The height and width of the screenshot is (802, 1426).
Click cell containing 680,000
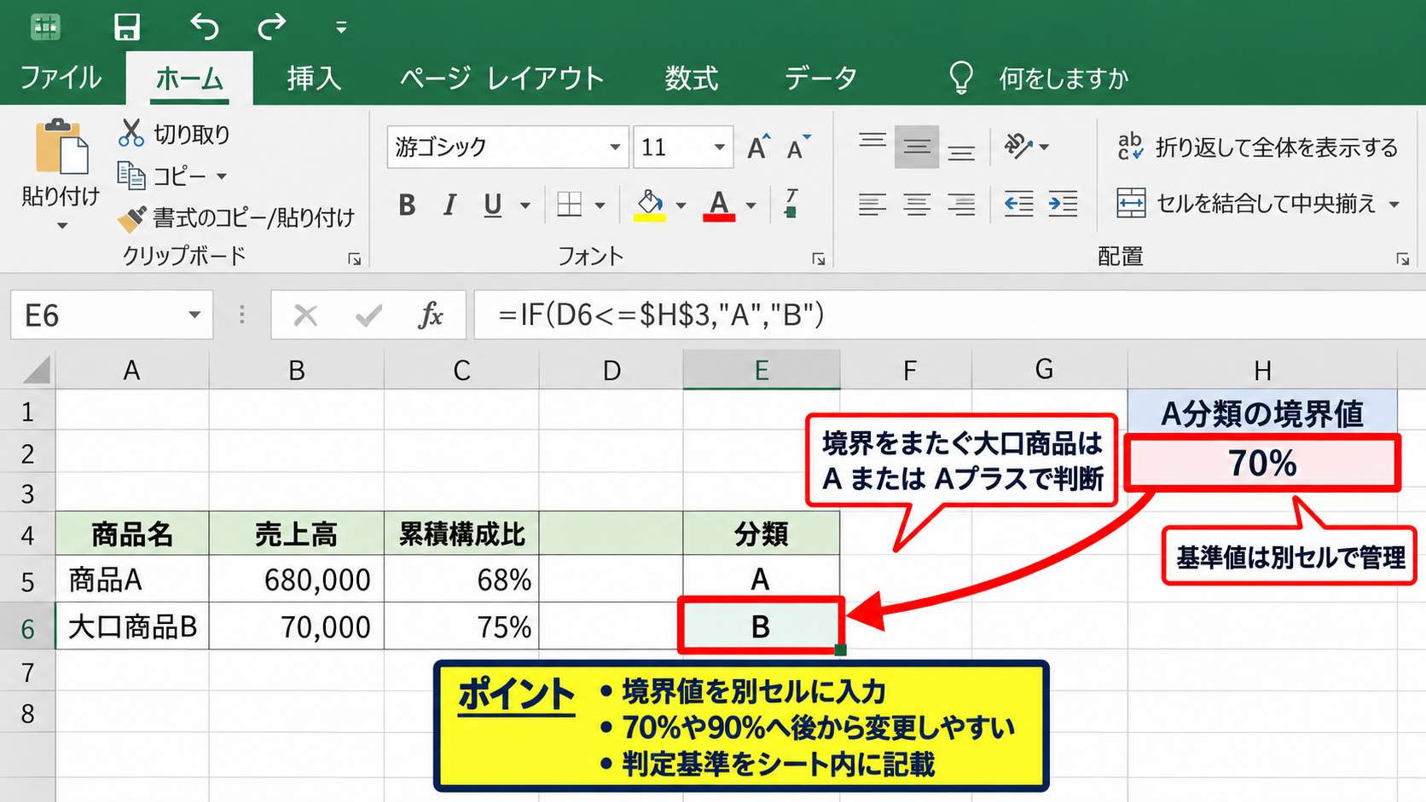pyautogui.click(x=296, y=580)
